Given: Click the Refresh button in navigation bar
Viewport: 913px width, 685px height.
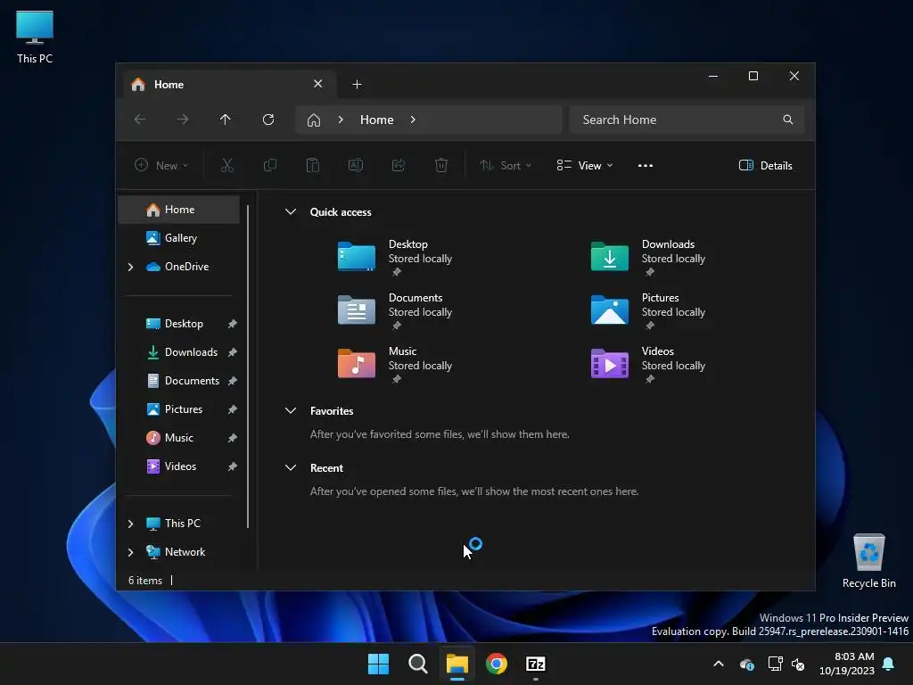Looking at the screenshot, I should (x=268, y=120).
